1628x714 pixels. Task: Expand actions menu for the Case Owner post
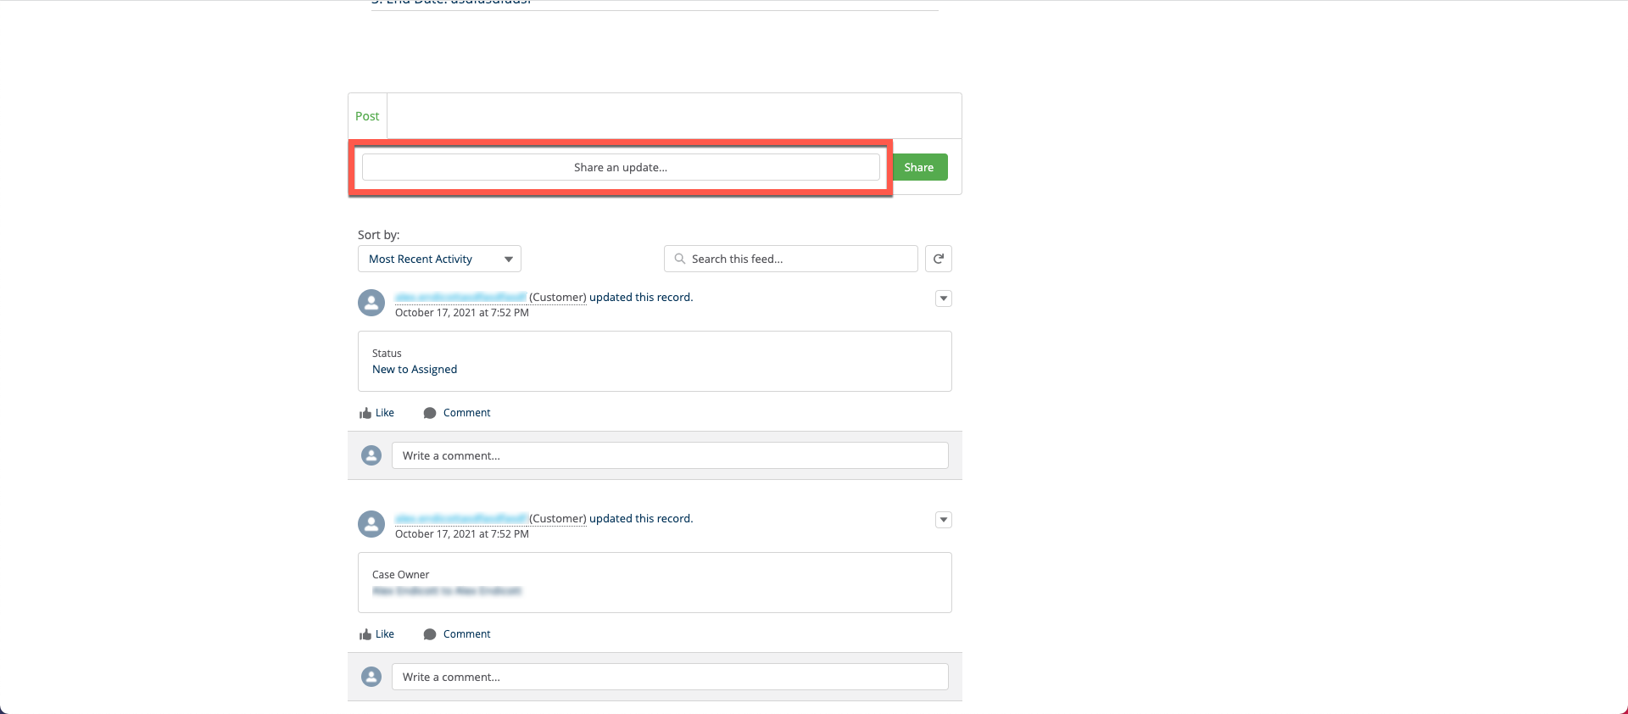coord(943,520)
